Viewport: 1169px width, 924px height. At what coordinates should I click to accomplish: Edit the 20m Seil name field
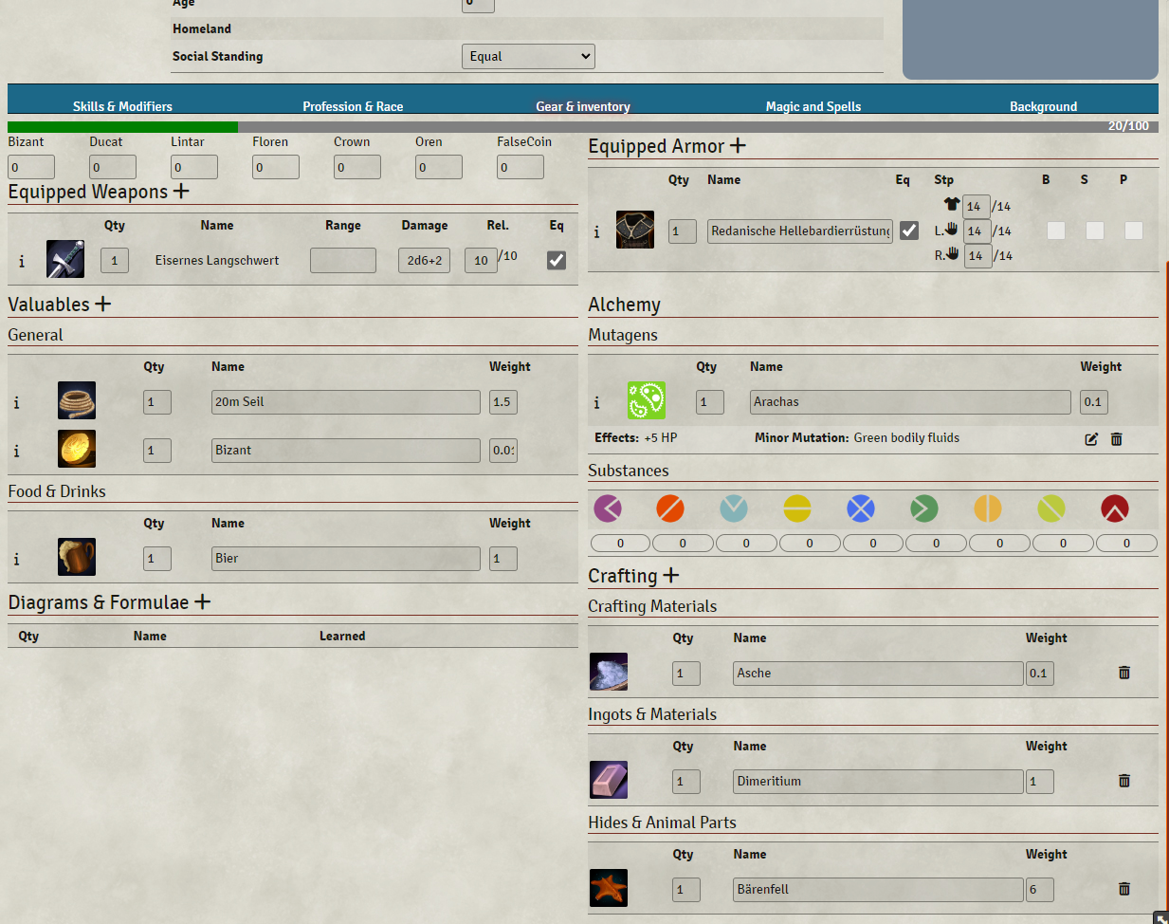(x=346, y=402)
